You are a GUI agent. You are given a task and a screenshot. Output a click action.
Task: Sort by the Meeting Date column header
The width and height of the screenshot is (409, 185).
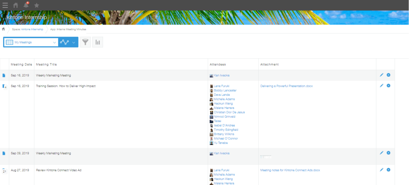pos(21,64)
